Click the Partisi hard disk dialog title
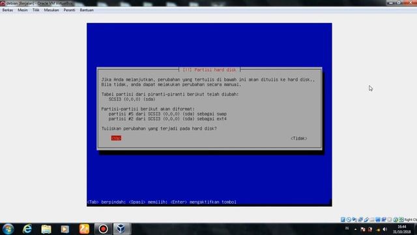 pyautogui.click(x=210, y=70)
